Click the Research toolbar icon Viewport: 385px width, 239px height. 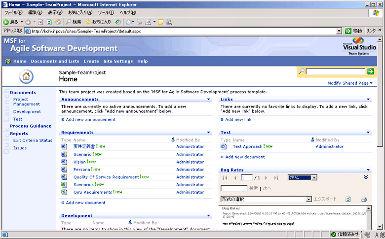pyautogui.click(x=169, y=22)
